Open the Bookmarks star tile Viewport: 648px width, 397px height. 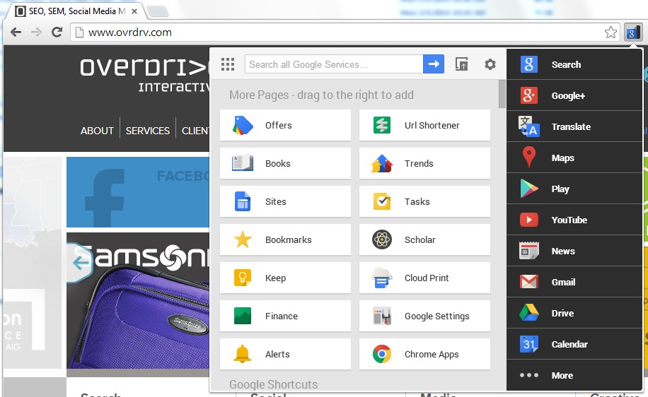coord(285,239)
